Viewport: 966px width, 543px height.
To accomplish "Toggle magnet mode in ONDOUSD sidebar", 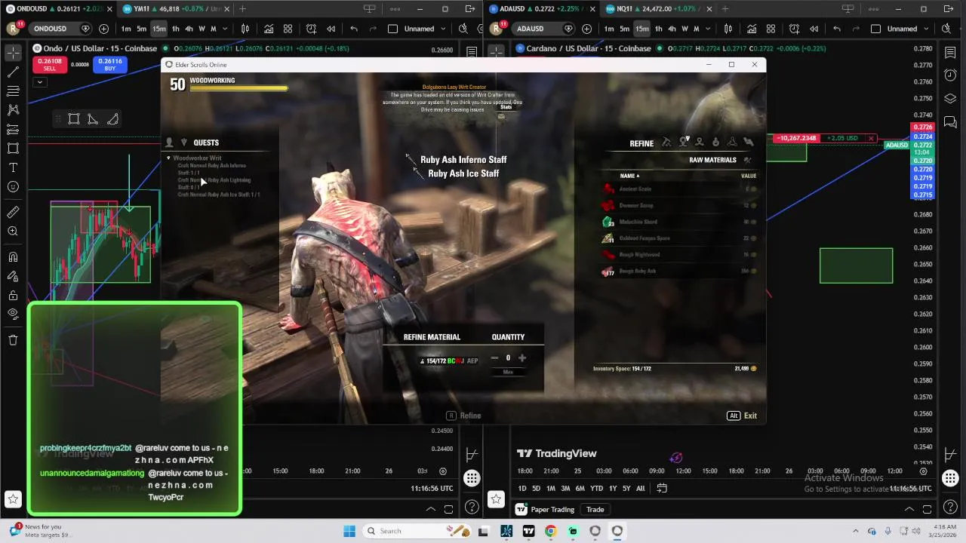I will (13, 257).
